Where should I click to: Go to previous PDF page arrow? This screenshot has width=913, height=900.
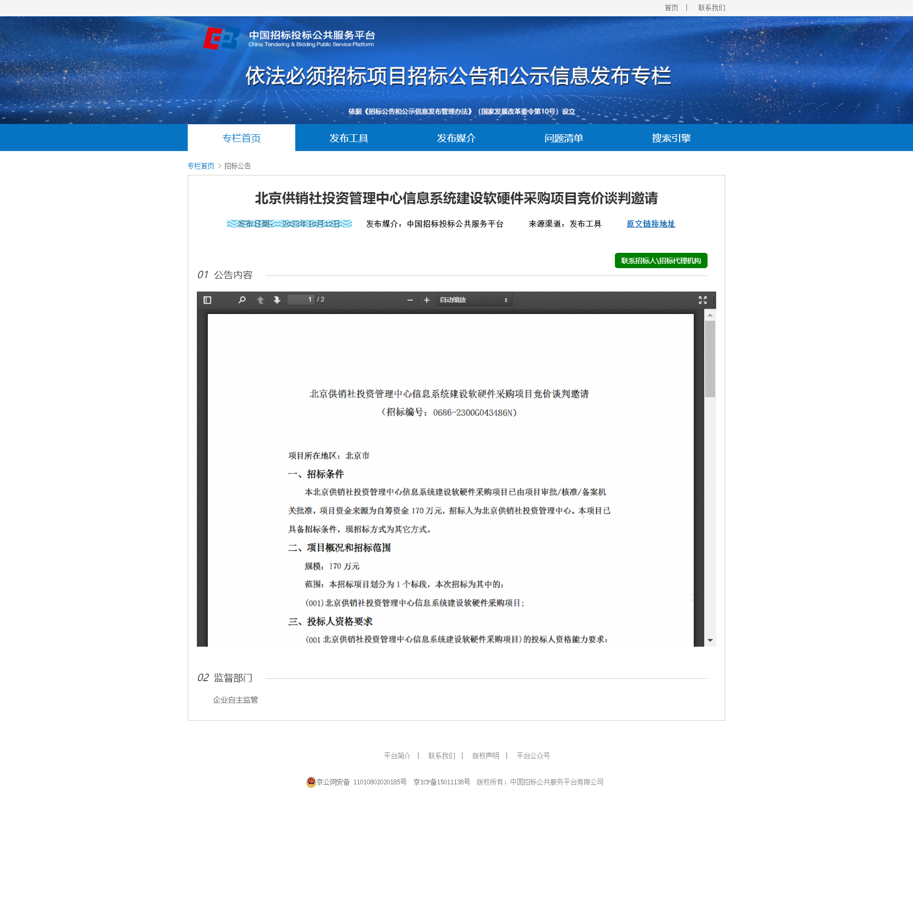click(260, 300)
